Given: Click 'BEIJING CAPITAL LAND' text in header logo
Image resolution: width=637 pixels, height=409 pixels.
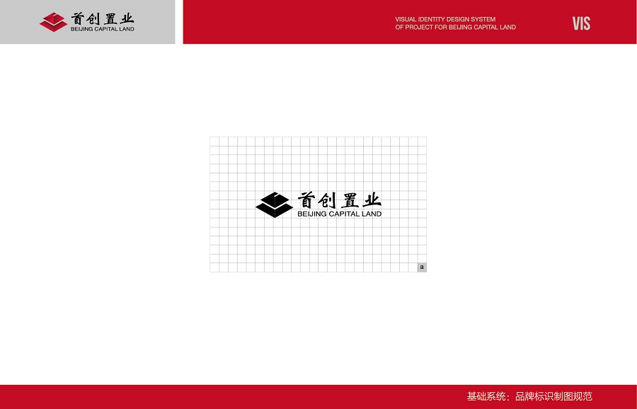Looking at the screenshot, I should coord(103,29).
